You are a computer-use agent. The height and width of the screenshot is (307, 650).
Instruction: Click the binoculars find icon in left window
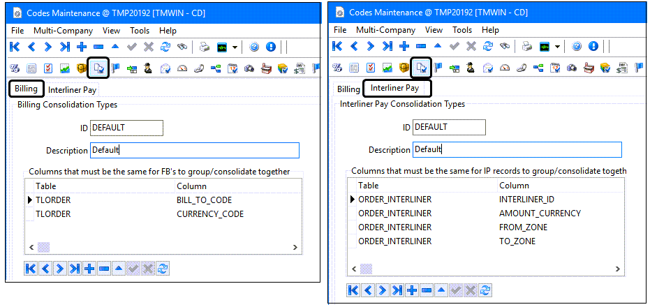(182, 47)
